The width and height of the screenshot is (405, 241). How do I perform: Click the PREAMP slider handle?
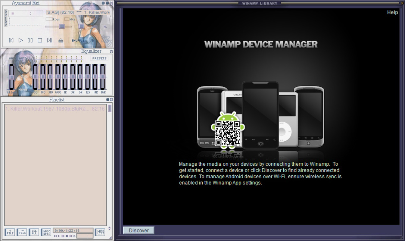11,77
